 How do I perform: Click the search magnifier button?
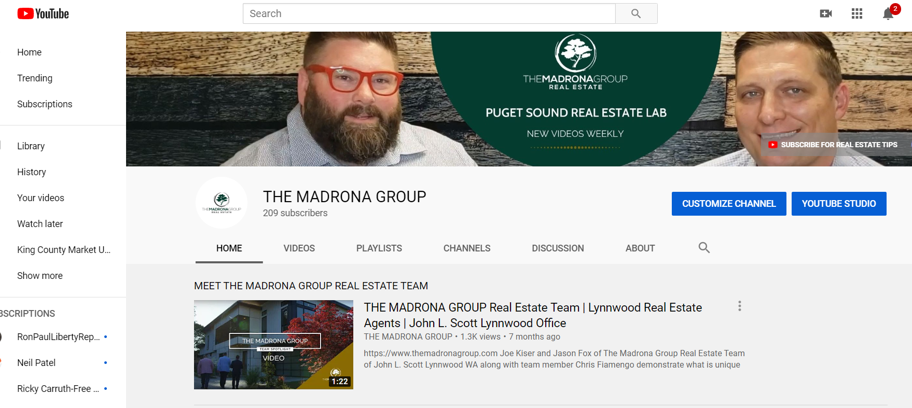click(636, 13)
